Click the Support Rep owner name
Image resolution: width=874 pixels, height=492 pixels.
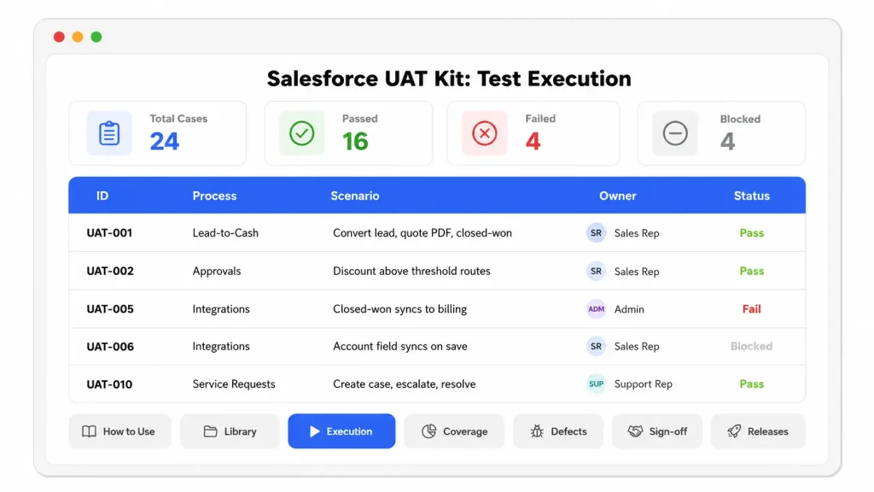click(x=644, y=384)
